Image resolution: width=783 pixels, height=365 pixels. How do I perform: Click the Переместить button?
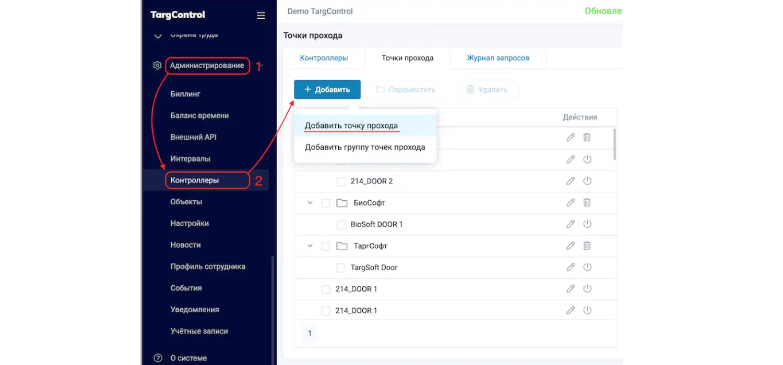click(406, 90)
